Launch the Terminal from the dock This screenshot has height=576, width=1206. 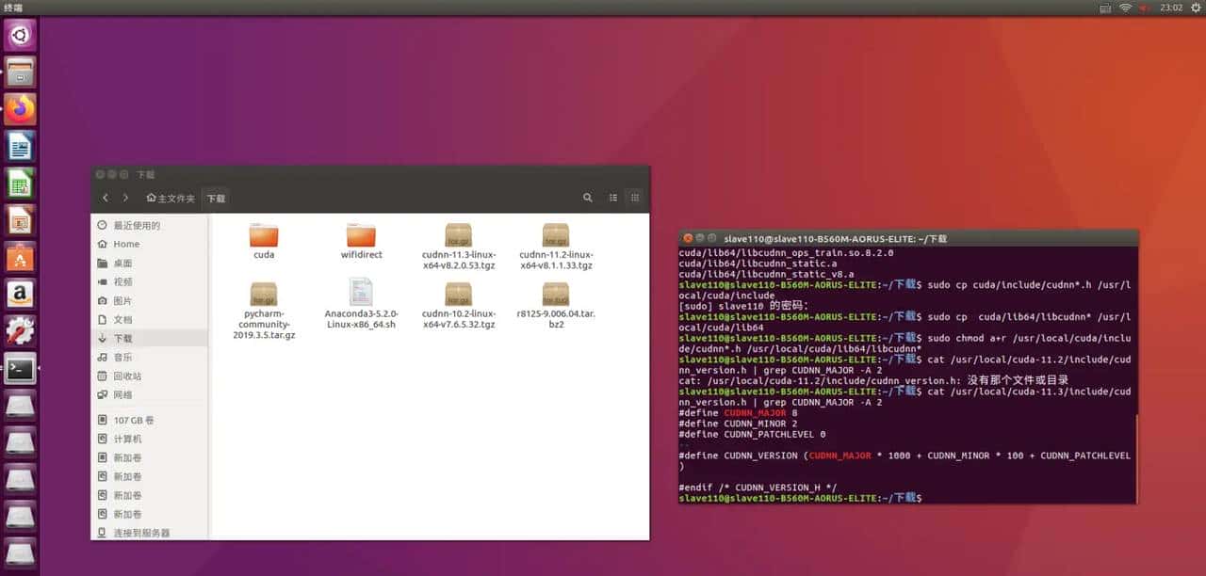coord(22,368)
